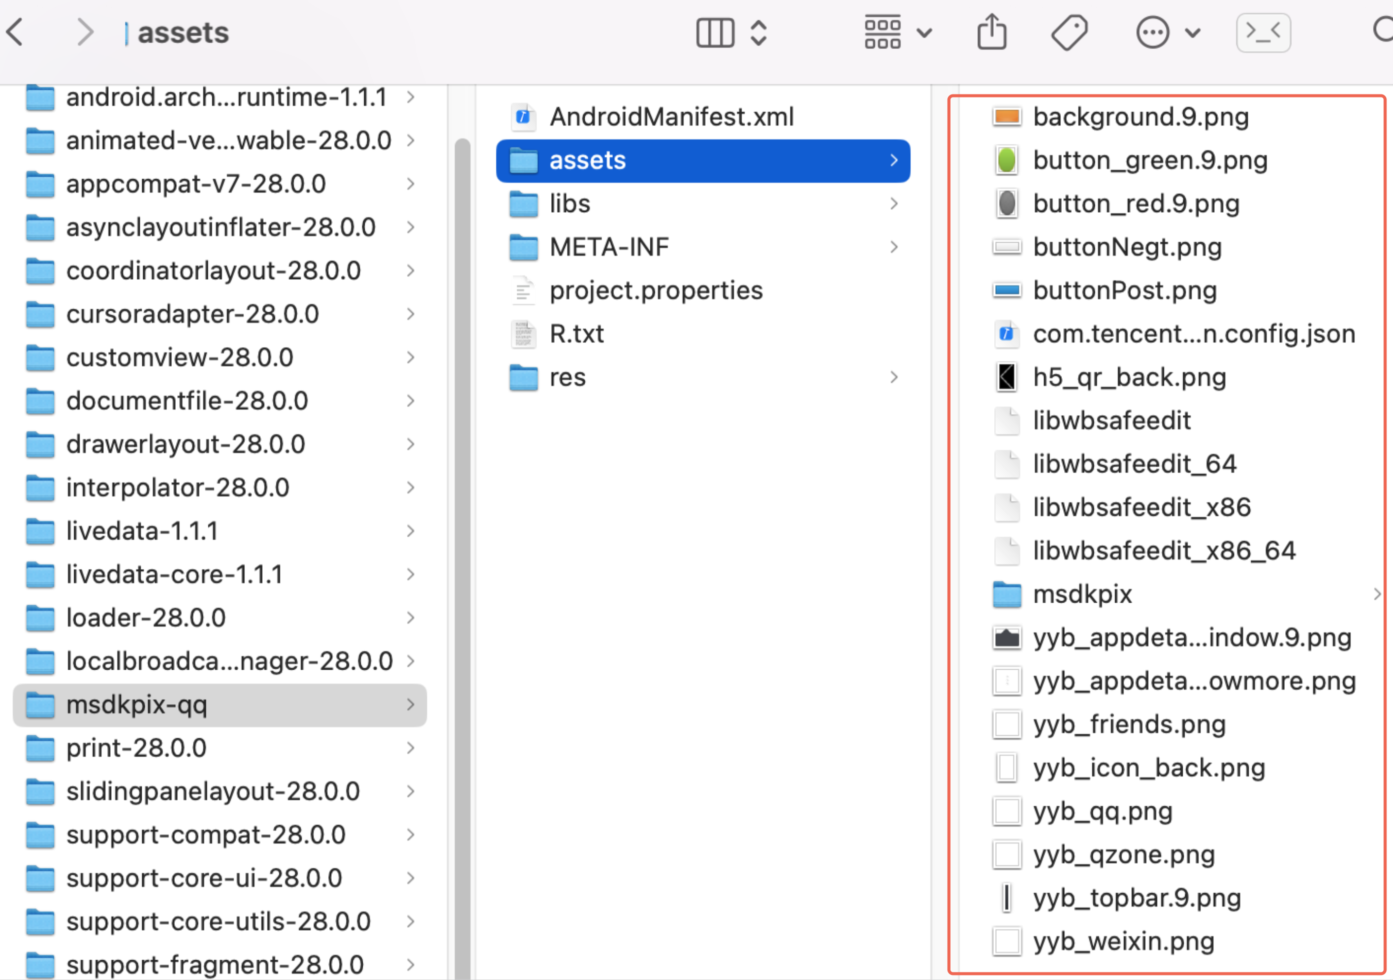Image resolution: width=1393 pixels, height=980 pixels.
Task: Click the first column's vertical scrollbar
Action: [462, 546]
